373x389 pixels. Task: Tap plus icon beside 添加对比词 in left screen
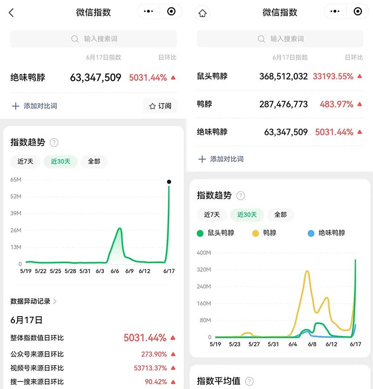click(x=15, y=106)
